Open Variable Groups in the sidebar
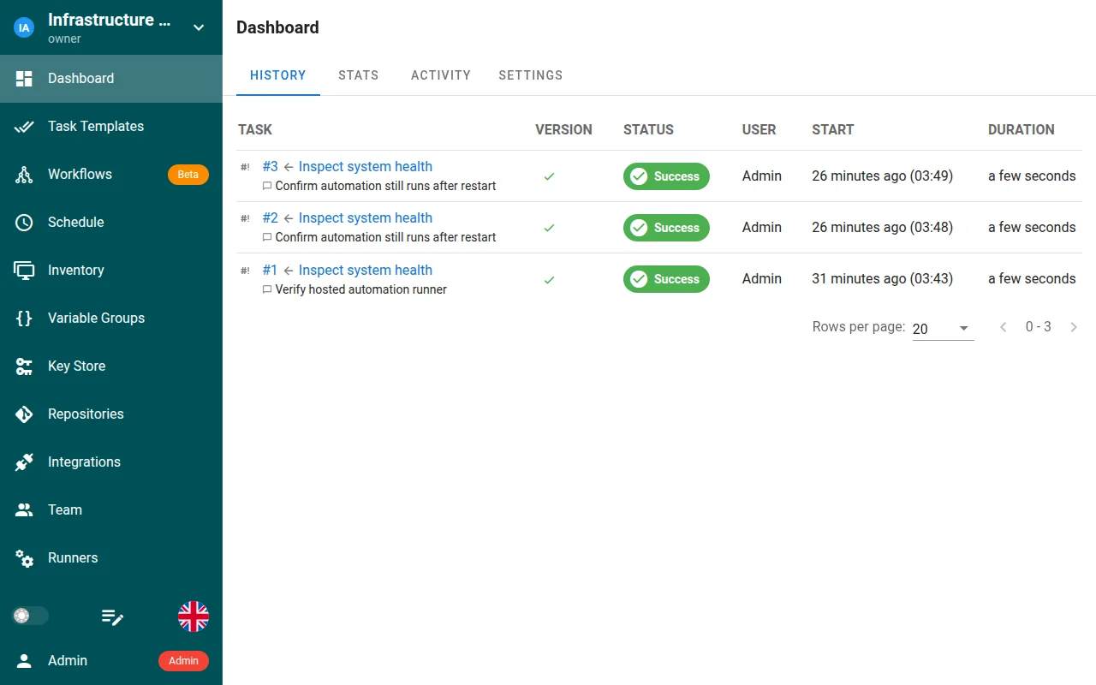The image size is (1096, 685). point(111,319)
